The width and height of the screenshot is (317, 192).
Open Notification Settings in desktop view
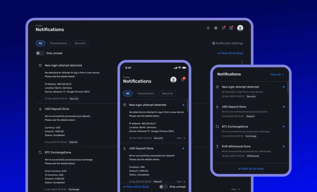point(228,43)
